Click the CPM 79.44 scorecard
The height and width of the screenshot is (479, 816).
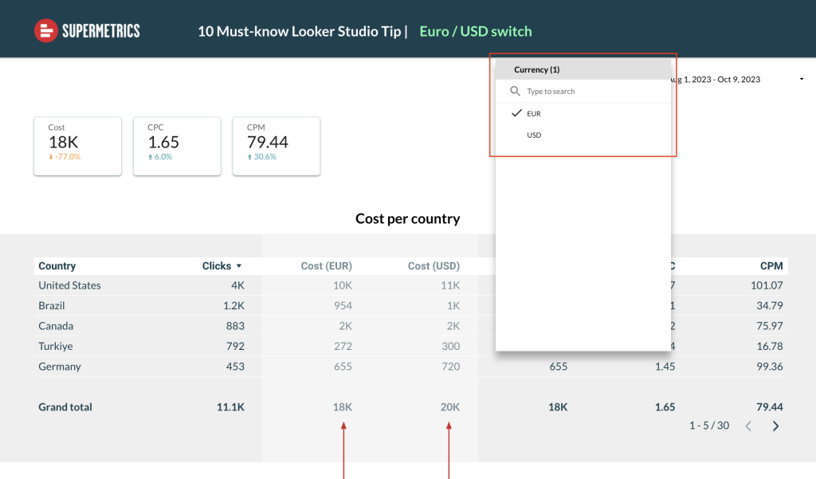[x=277, y=147]
